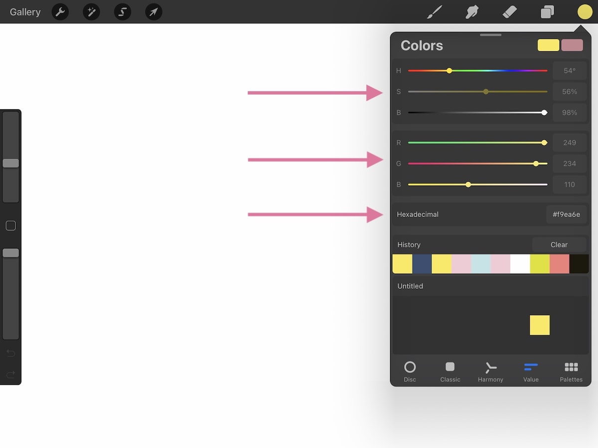Select the Brush tool
Screen dimensions: 598x448
pyautogui.click(x=435, y=12)
